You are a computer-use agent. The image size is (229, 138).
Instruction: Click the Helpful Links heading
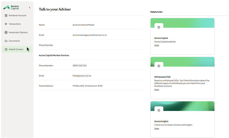[156, 12]
